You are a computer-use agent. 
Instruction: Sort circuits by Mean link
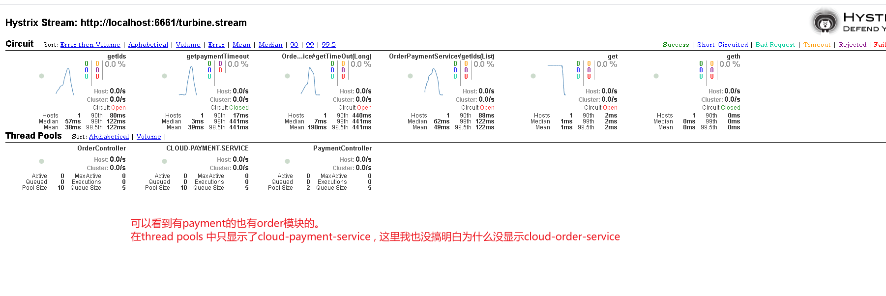241,45
